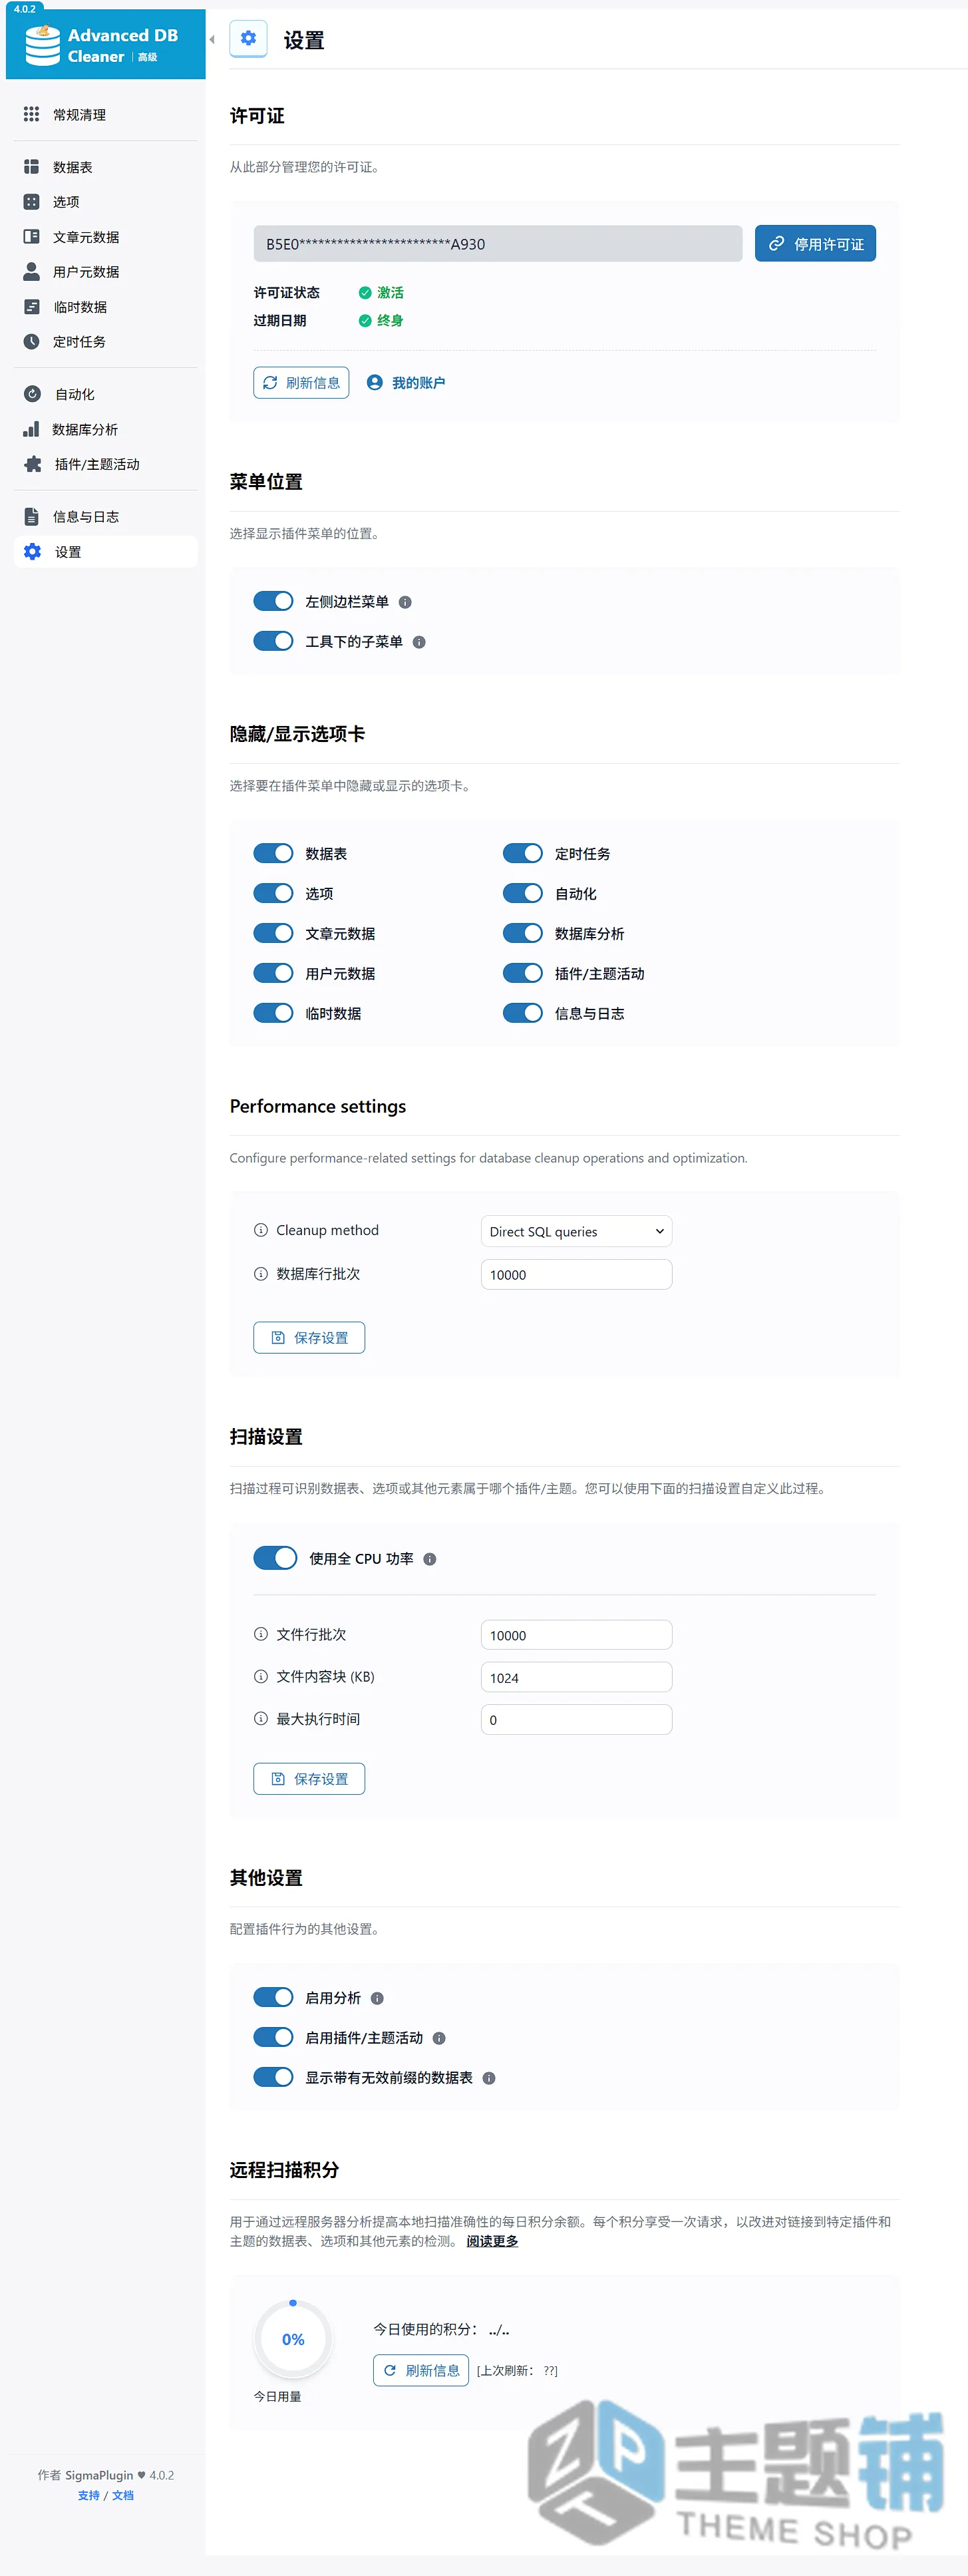Toggle the 自动化 tab visibility switch
The width and height of the screenshot is (968, 2576).
pyautogui.click(x=523, y=893)
